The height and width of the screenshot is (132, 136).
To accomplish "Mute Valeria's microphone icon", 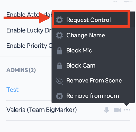I will (107, 110).
